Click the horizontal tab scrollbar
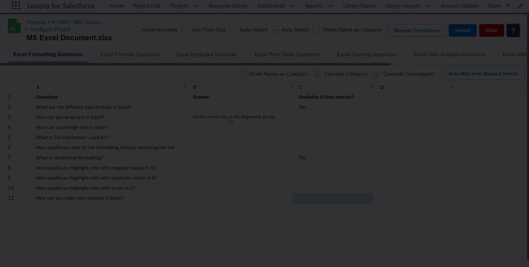Screen dimensions: 529x267 196,64
